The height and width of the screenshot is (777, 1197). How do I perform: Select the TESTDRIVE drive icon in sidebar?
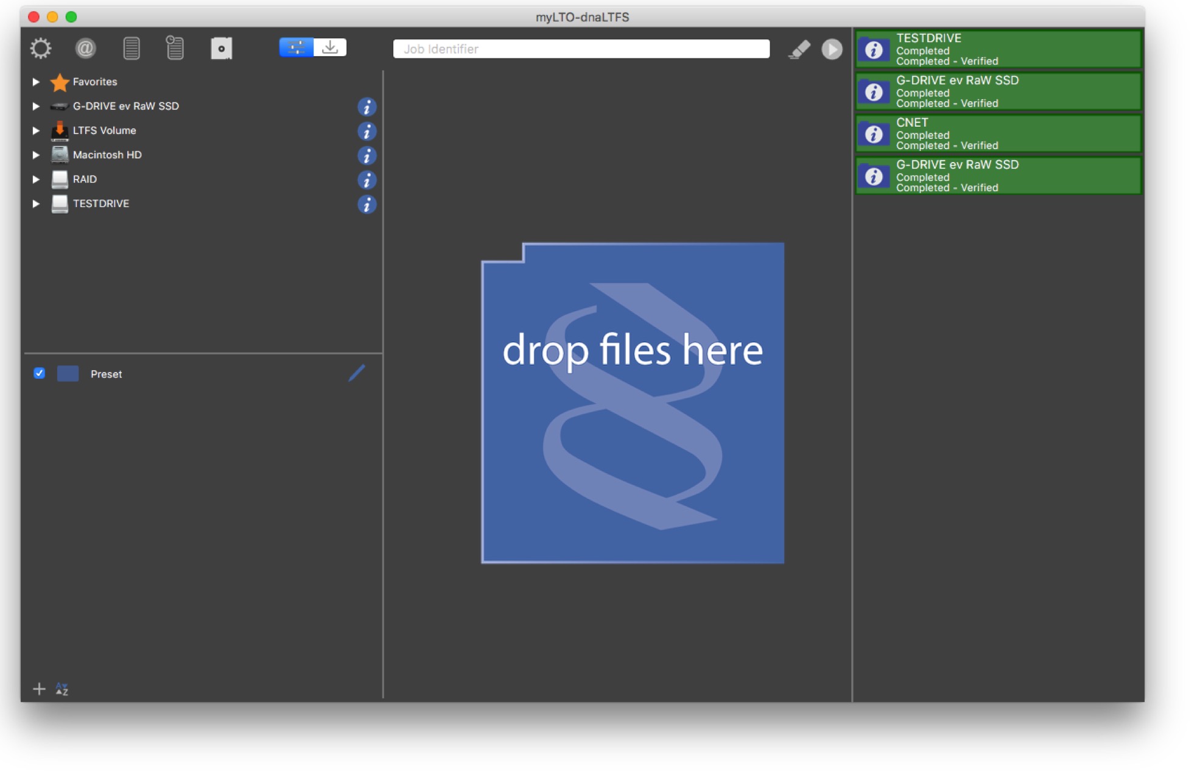click(60, 203)
